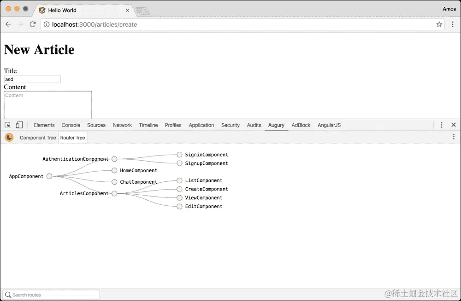Click the browser forward arrow
The image size is (461, 301).
click(x=20, y=24)
